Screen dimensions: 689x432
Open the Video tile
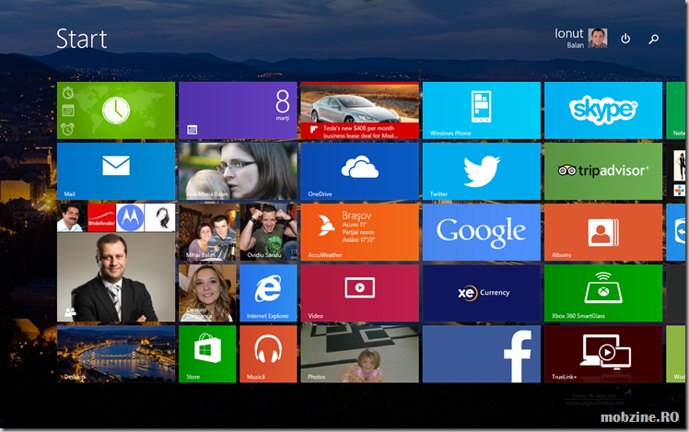pyautogui.click(x=359, y=293)
